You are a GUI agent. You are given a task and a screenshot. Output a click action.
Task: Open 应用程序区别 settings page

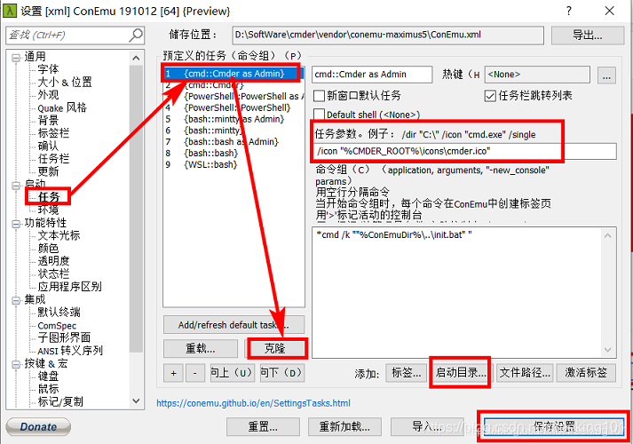69,287
